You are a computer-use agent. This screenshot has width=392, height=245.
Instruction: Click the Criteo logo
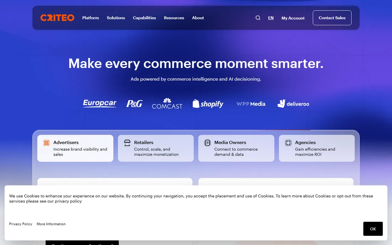57,18
